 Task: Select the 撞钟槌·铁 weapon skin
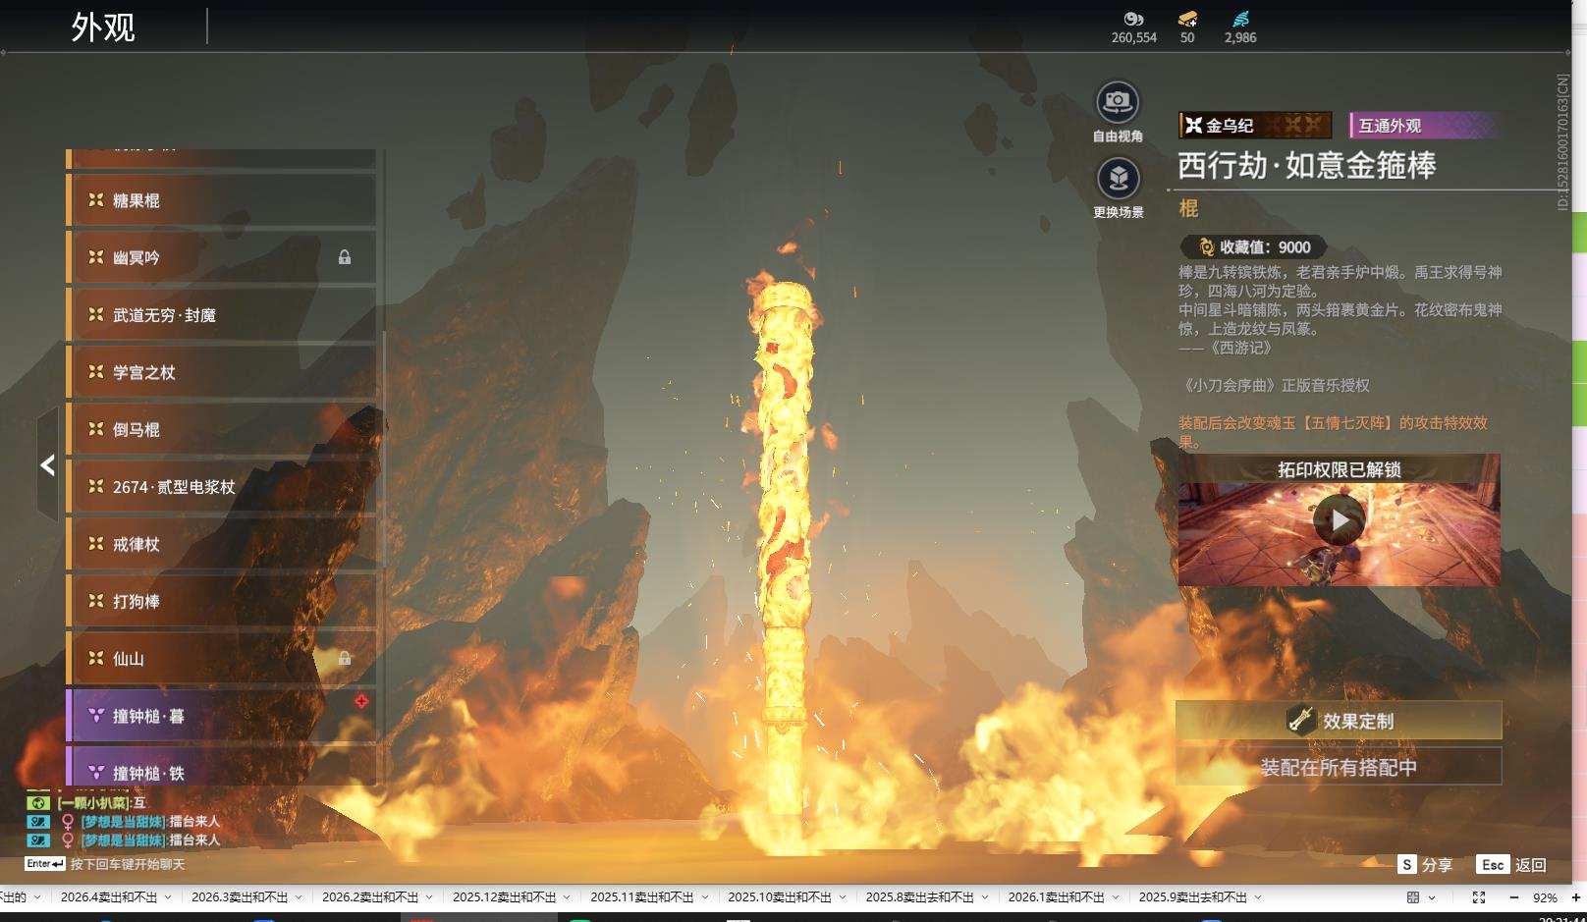[222, 768]
